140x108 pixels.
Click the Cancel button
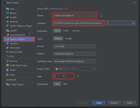coord(114,103)
